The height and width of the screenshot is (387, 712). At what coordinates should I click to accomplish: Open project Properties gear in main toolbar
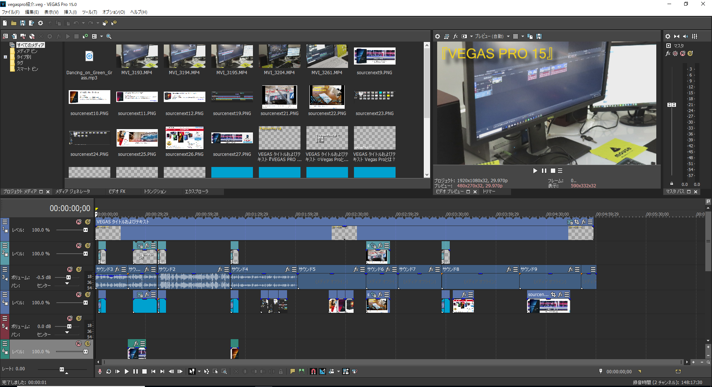(x=40, y=23)
